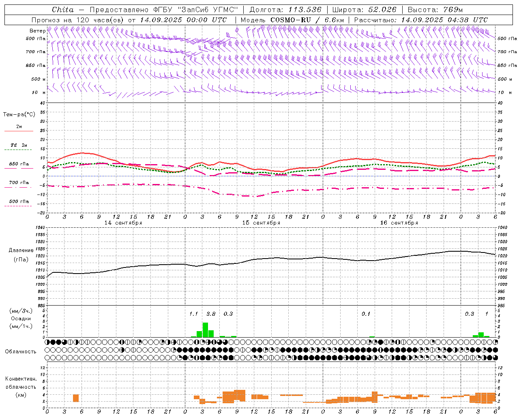Click the "10 м" wind level label on left
The width and height of the screenshot is (519, 415).
tap(39, 93)
